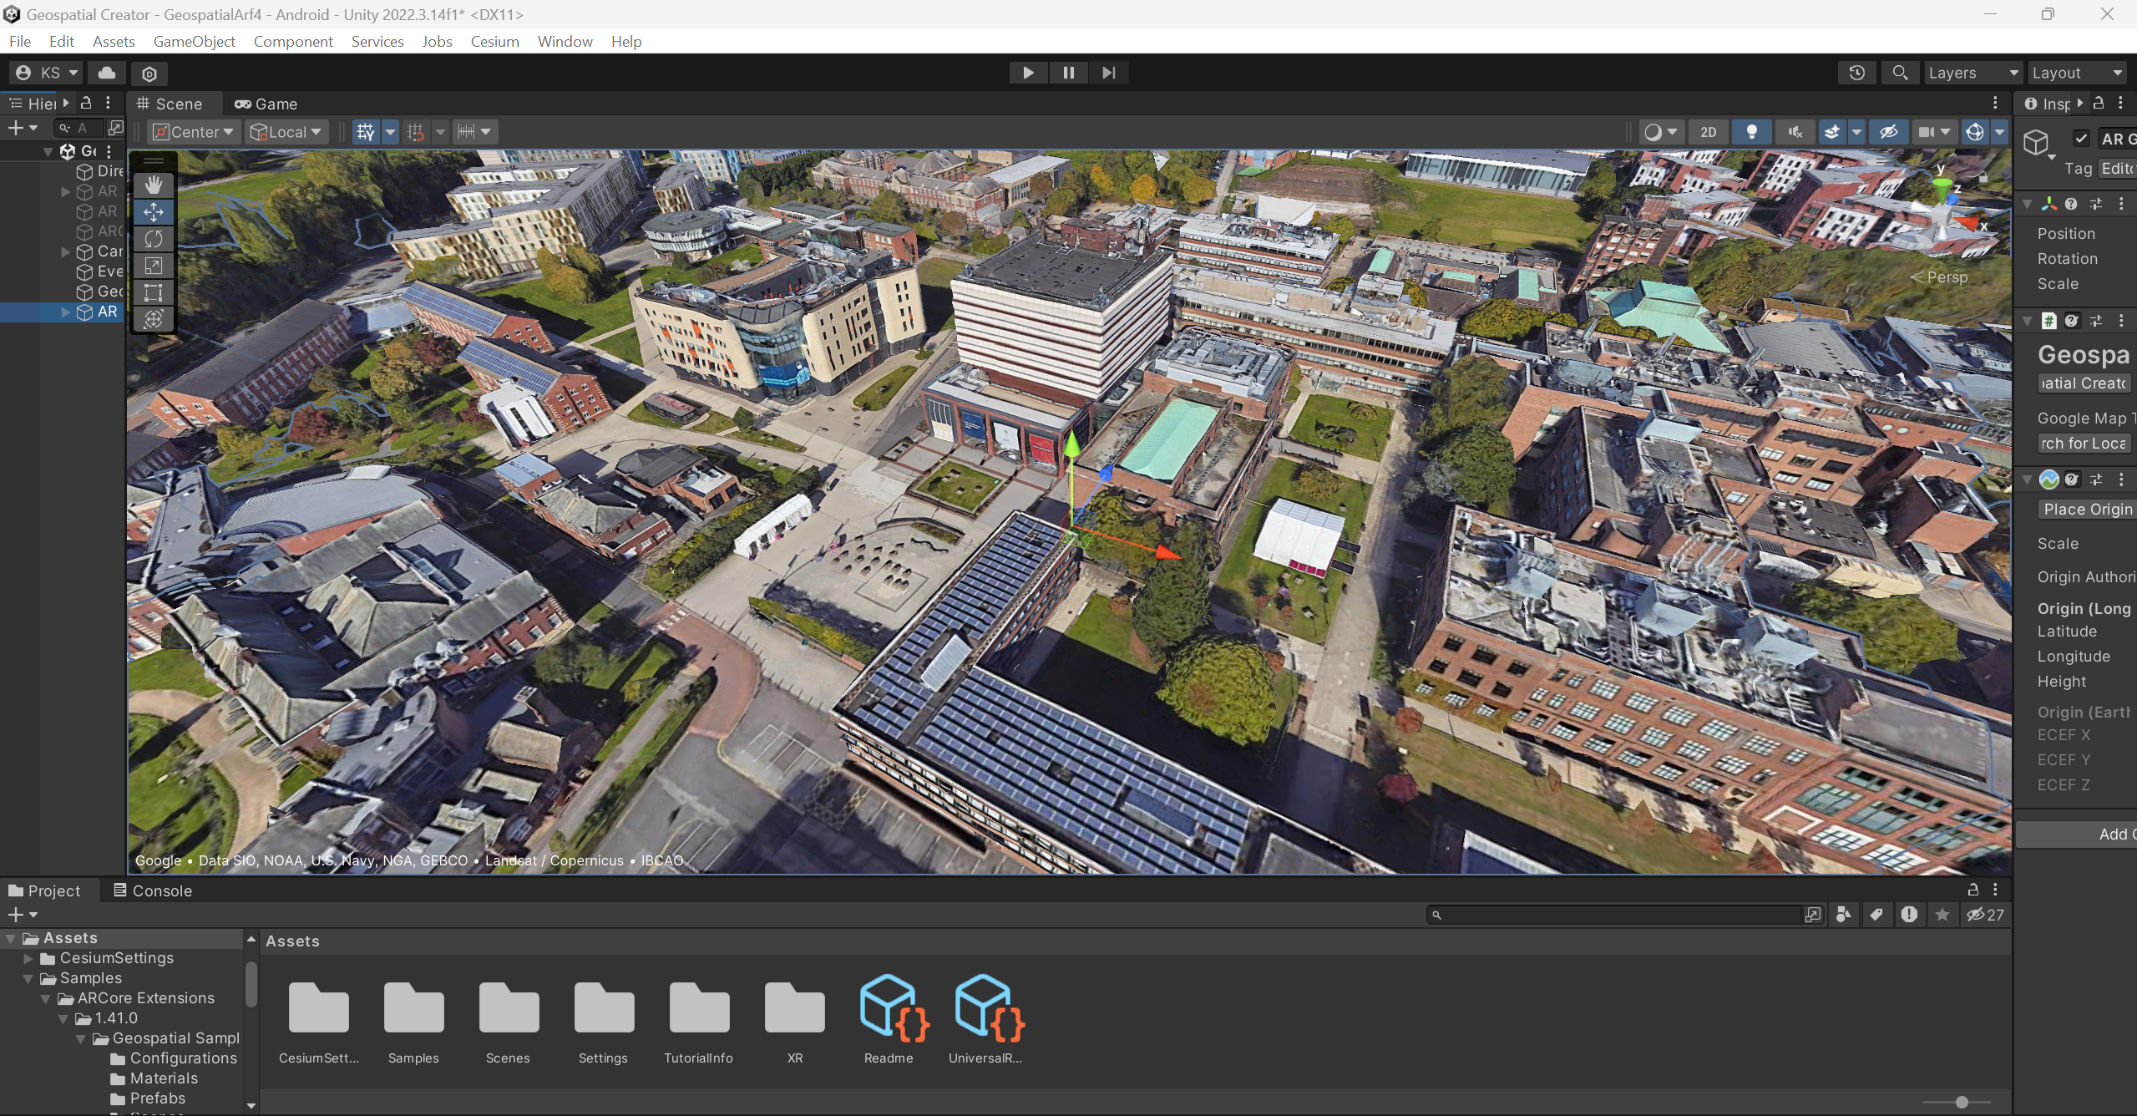Image resolution: width=2137 pixels, height=1116 pixels.
Task: Click the Pause button
Action: tap(1068, 73)
